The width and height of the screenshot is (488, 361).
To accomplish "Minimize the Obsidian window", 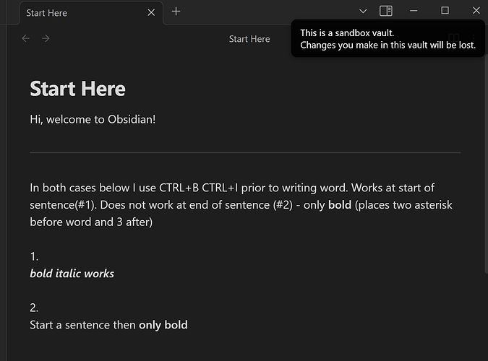I will coord(414,11).
